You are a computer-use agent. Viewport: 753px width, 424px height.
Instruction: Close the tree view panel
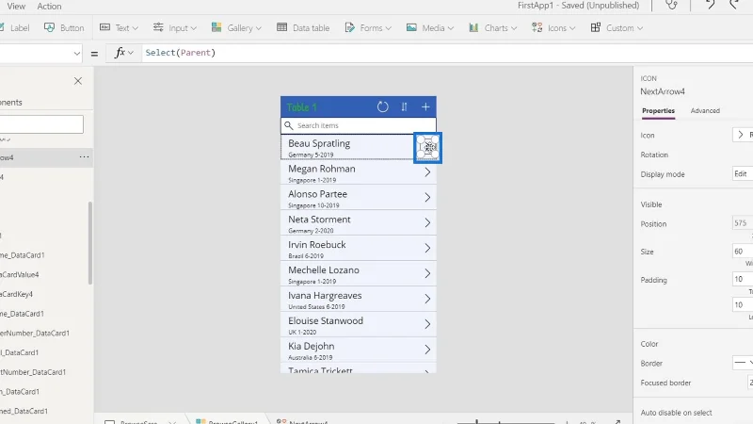pyautogui.click(x=78, y=81)
